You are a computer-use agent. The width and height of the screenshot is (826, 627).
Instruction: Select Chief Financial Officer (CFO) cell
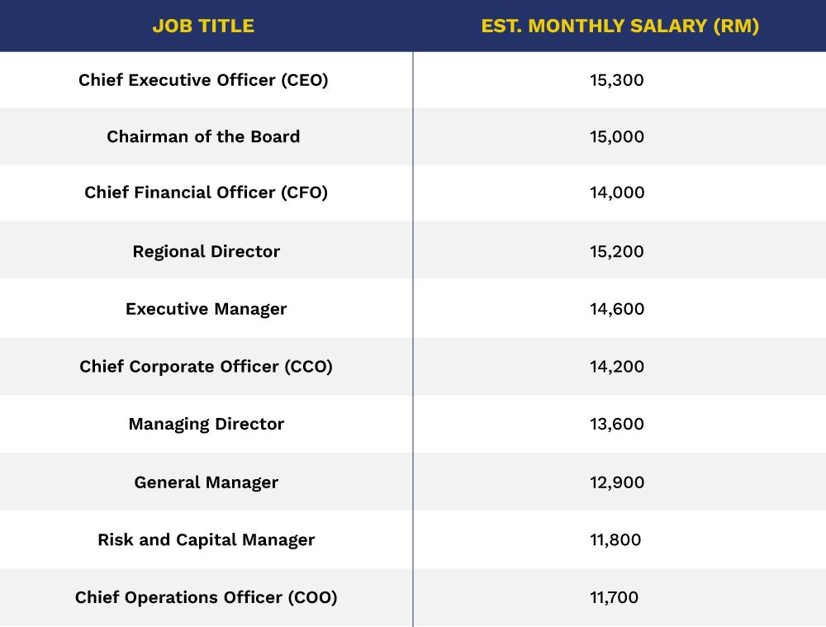point(206,192)
